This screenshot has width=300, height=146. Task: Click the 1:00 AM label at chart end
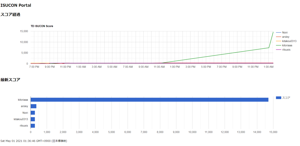pyautogui.click(x=268, y=67)
